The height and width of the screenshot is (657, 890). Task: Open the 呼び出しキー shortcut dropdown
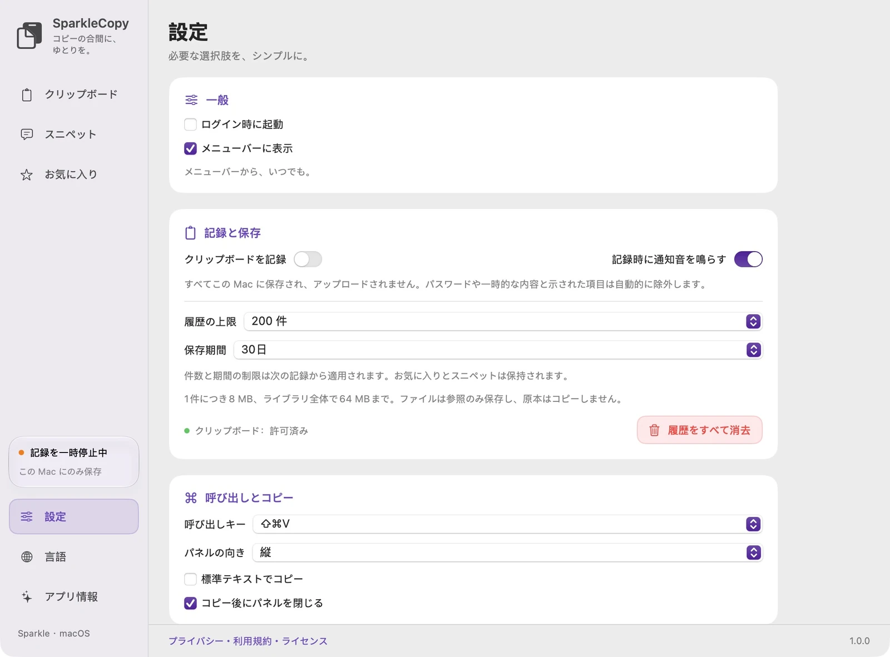pyautogui.click(x=507, y=524)
